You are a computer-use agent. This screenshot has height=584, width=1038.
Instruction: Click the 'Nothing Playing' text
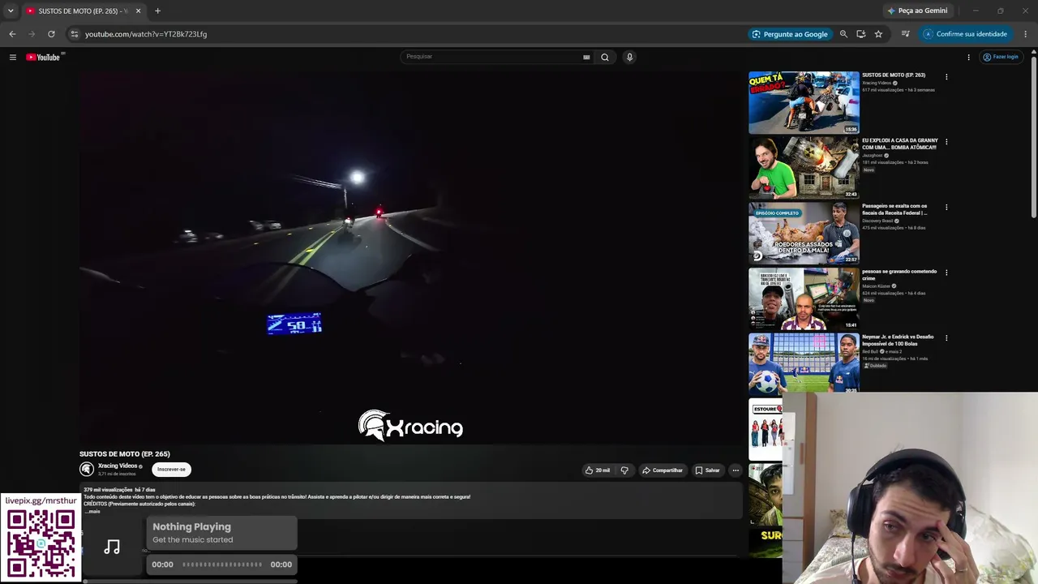pos(191,527)
